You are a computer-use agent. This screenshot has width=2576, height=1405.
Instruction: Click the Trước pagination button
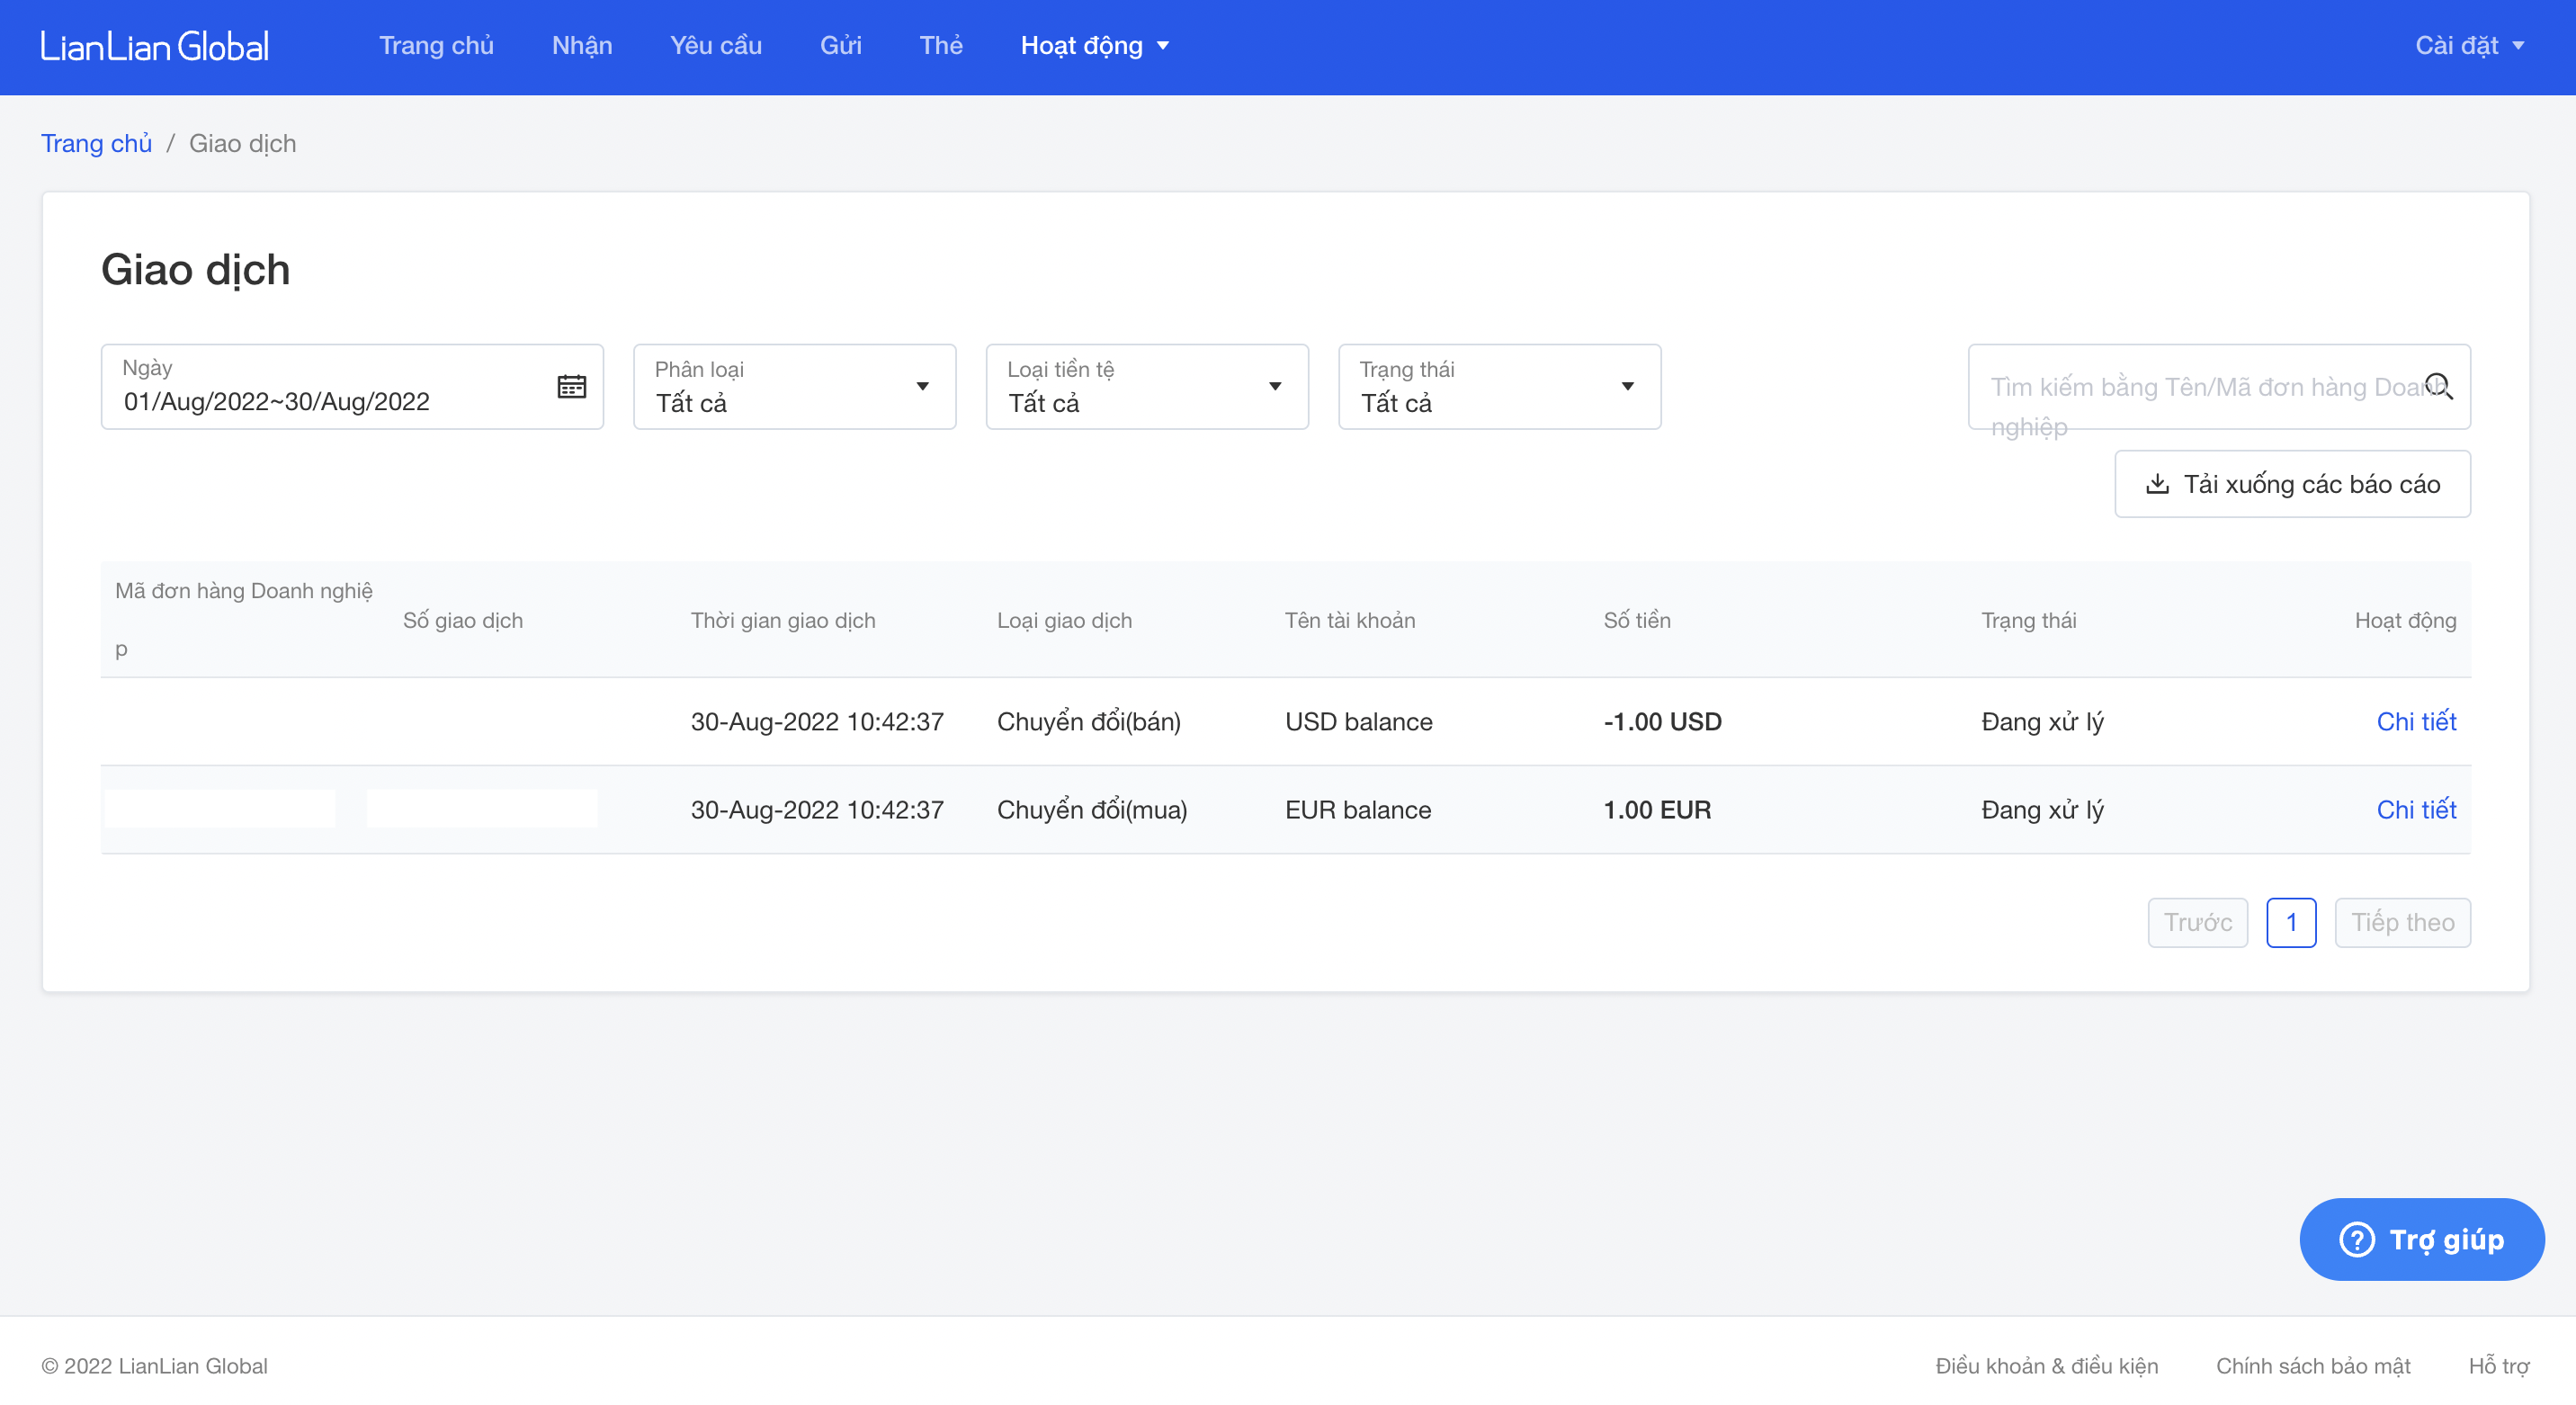pos(2197,922)
